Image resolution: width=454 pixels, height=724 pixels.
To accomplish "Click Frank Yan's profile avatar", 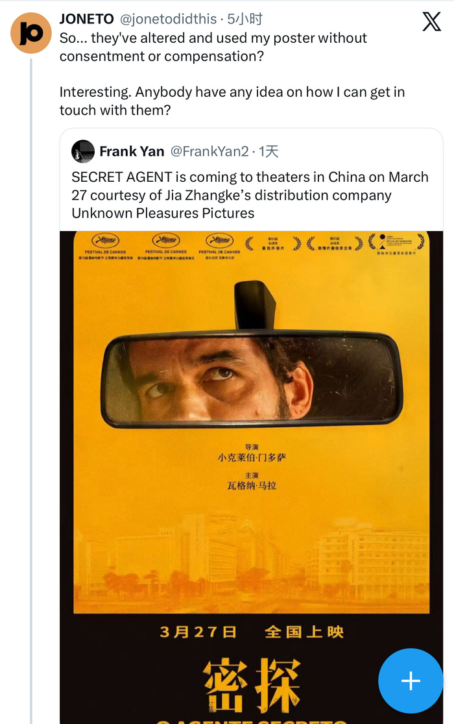I will coord(82,151).
